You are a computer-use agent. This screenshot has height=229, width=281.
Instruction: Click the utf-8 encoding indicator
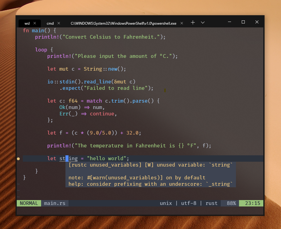pos(189,203)
